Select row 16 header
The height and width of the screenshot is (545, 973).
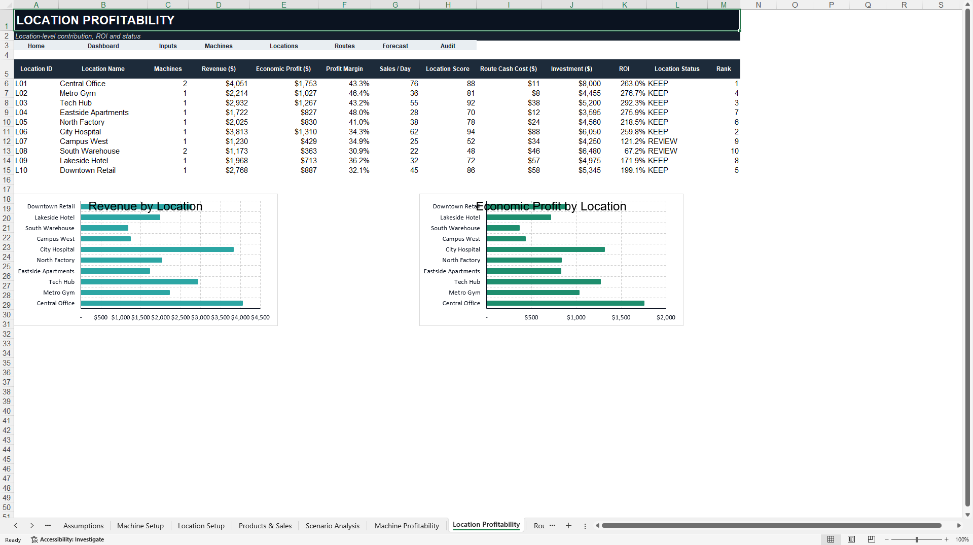[7, 180]
